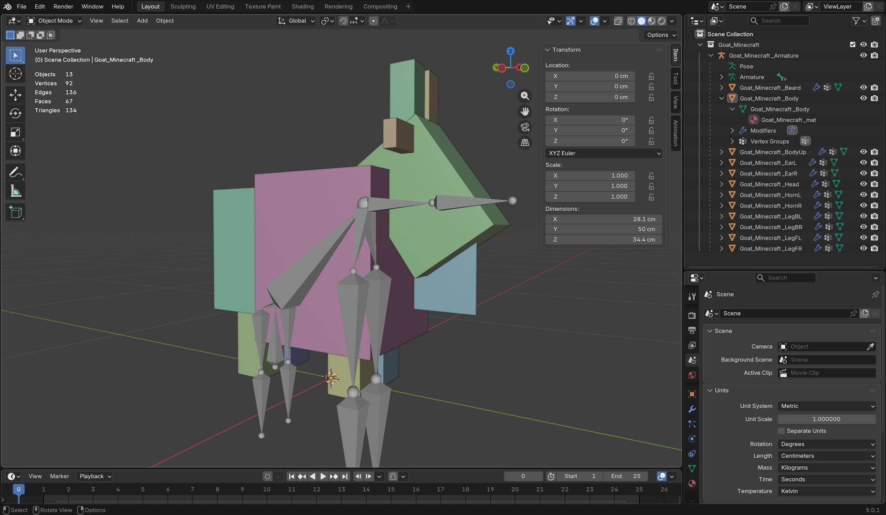Viewport: 886px width, 515px height.
Task: Toggle the camera view icon
Action: [525, 127]
